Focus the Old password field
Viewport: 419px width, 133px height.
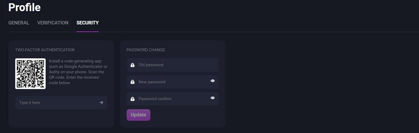[173, 65]
